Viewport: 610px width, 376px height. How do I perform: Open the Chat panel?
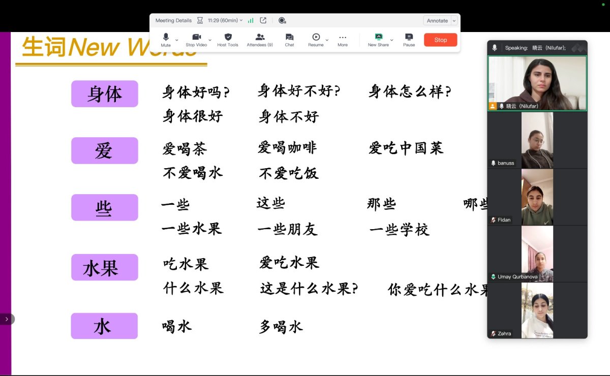click(x=289, y=40)
